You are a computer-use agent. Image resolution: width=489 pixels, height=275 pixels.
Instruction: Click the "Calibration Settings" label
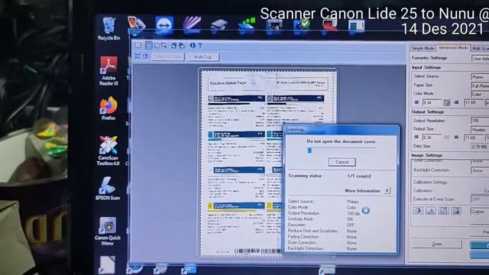coord(430,182)
